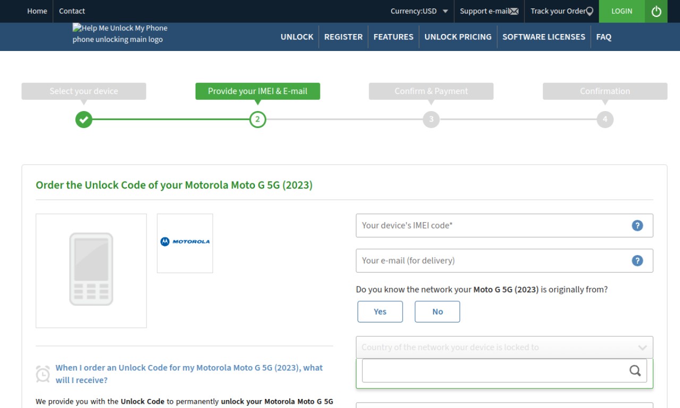Screen dimensions: 680x408
Task: Open the Contact link
Action: pyautogui.click(x=72, y=11)
